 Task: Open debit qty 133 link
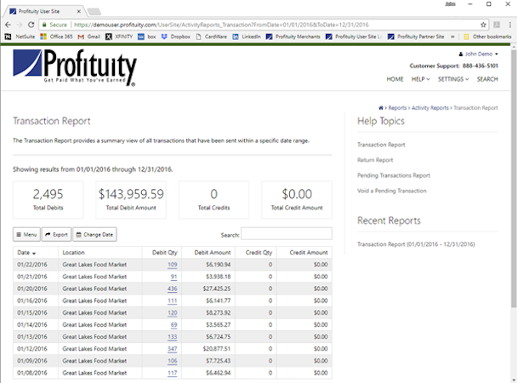click(x=173, y=337)
